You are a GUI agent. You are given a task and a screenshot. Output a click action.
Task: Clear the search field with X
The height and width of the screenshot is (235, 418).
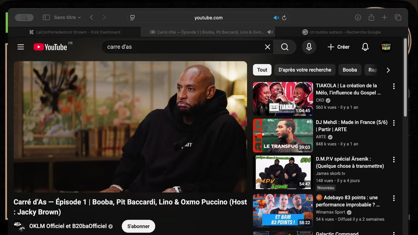[x=267, y=47]
